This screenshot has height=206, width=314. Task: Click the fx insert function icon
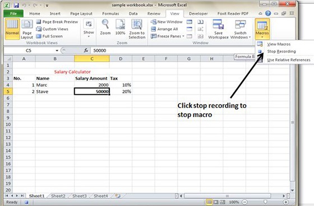(x=86, y=50)
